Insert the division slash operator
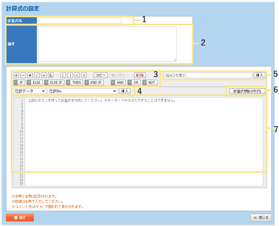 [37, 75]
